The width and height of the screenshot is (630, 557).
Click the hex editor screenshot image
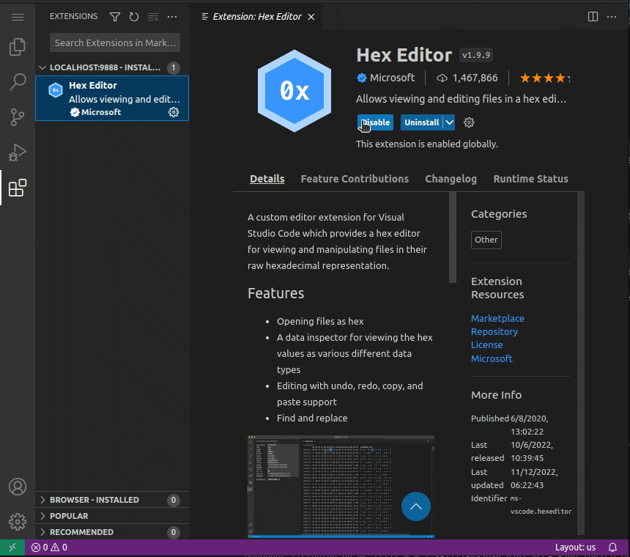[x=341, y=486]
